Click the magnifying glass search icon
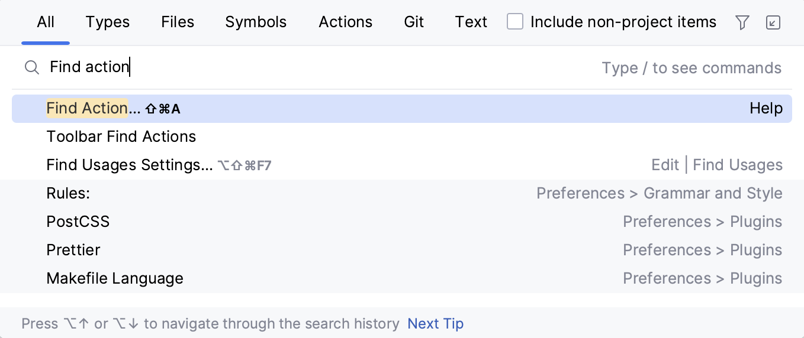 [x=31, y=67]
